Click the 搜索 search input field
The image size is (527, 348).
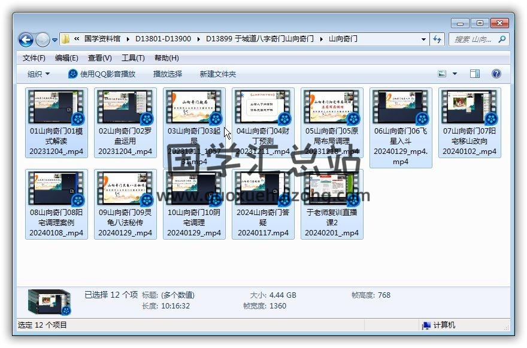pos(473,39)
